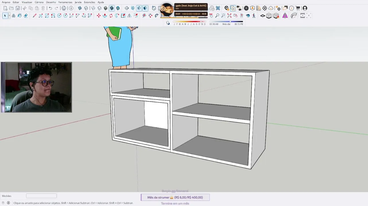368x206 pixels.
Task: Adjust the shadow month slider
Action: (190, 22)
